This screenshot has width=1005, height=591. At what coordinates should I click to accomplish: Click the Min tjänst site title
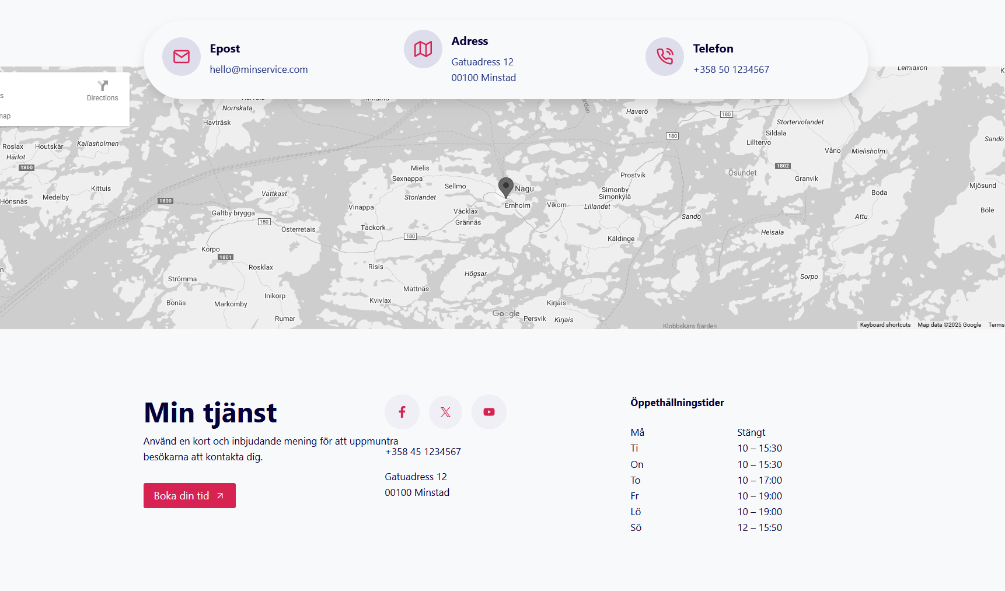(210, 412)
